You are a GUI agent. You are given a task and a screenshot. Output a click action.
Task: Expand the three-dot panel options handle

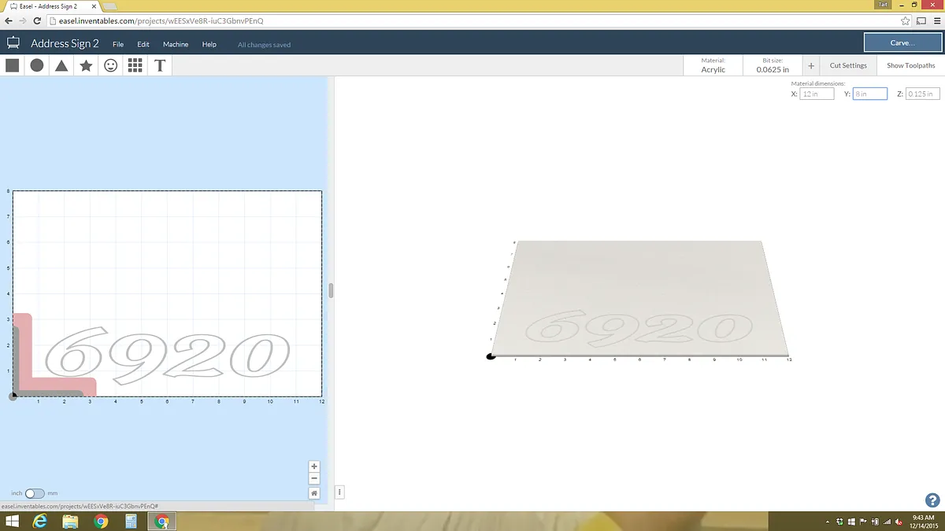[x=340, y=492]
